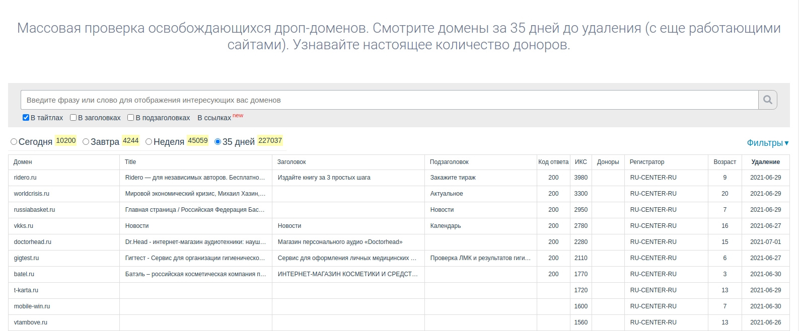Sort by the "ИКС" column header
The width and height of the screenshot is (799, 331).
(x=580, y=162)
